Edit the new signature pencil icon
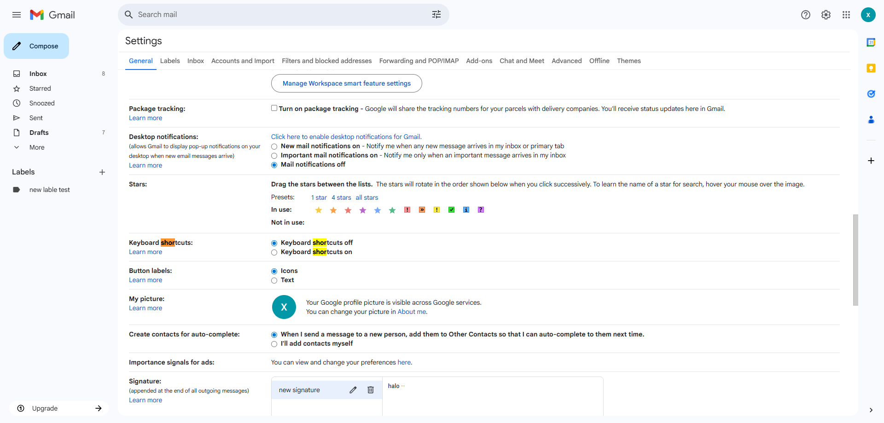 [x=353, y=390]
